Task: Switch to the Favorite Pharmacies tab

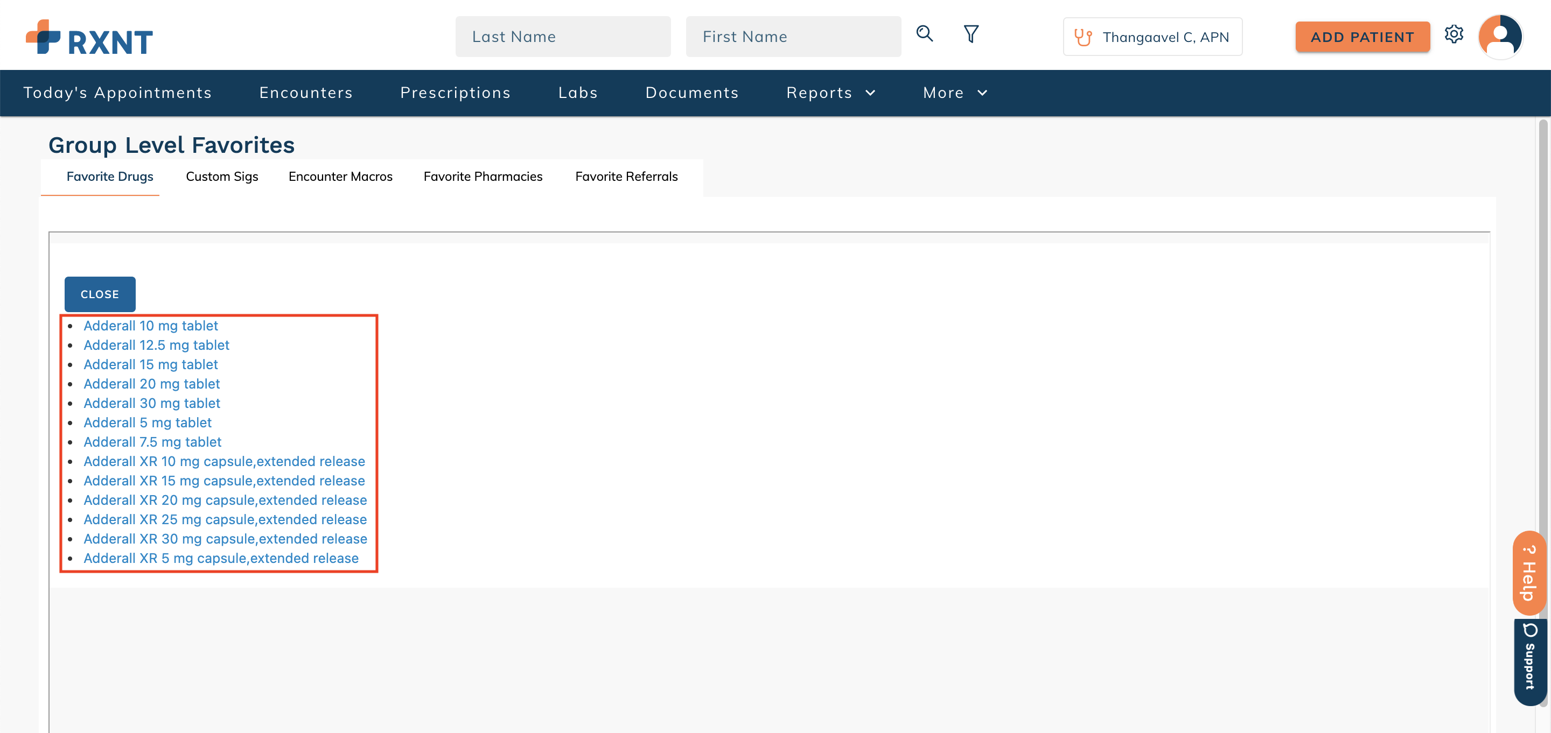Action: coord(483,177)
